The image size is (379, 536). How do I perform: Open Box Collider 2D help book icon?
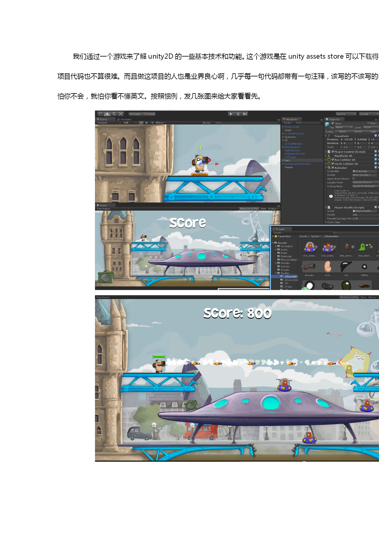[x=376, y=160]
